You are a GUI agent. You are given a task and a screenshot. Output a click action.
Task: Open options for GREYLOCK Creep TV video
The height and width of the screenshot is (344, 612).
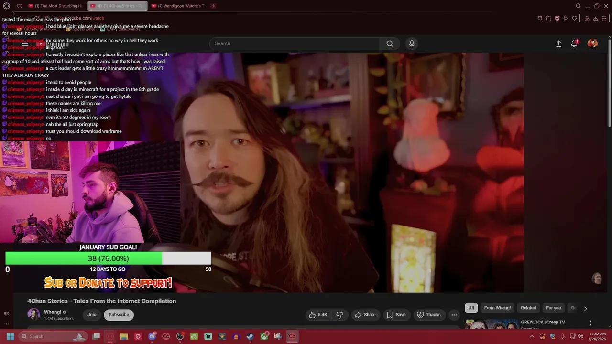click(590, 323)
